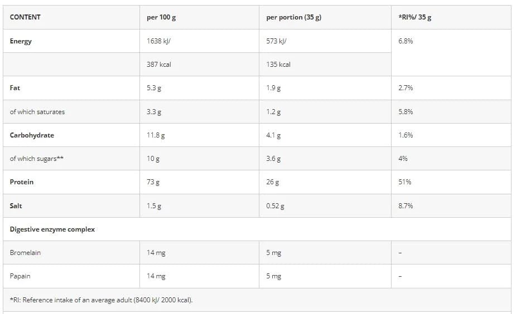Click the 387 kcal cell
The width and height of the screenshot is (526, 314).
159,65
